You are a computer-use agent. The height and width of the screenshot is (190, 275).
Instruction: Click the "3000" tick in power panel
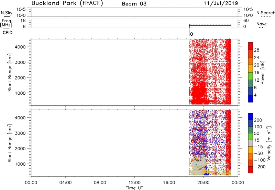pyautogui.click(x=20, y=62)
